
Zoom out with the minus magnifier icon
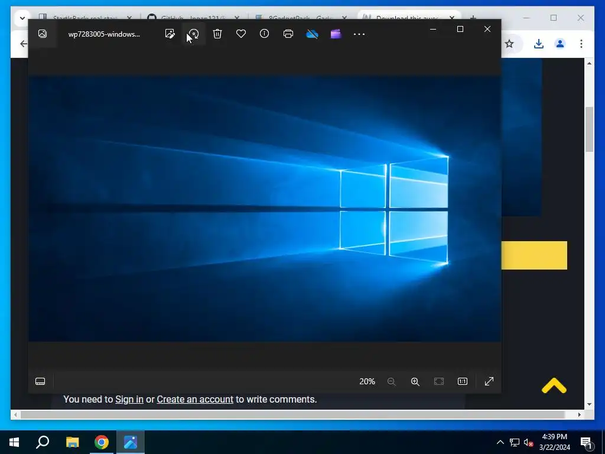point(392,381)
